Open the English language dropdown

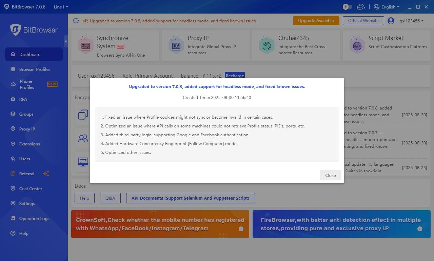pyautogui.click(x=387, y=7)
